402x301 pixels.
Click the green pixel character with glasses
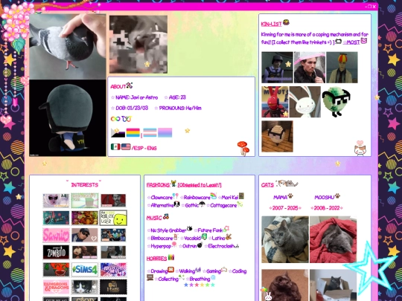[336, 102]
